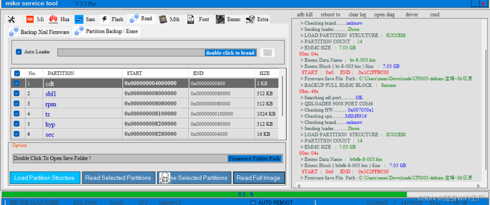490x205 pixels.
Task: Click the reboot to command
Action: tap(330, 14)
